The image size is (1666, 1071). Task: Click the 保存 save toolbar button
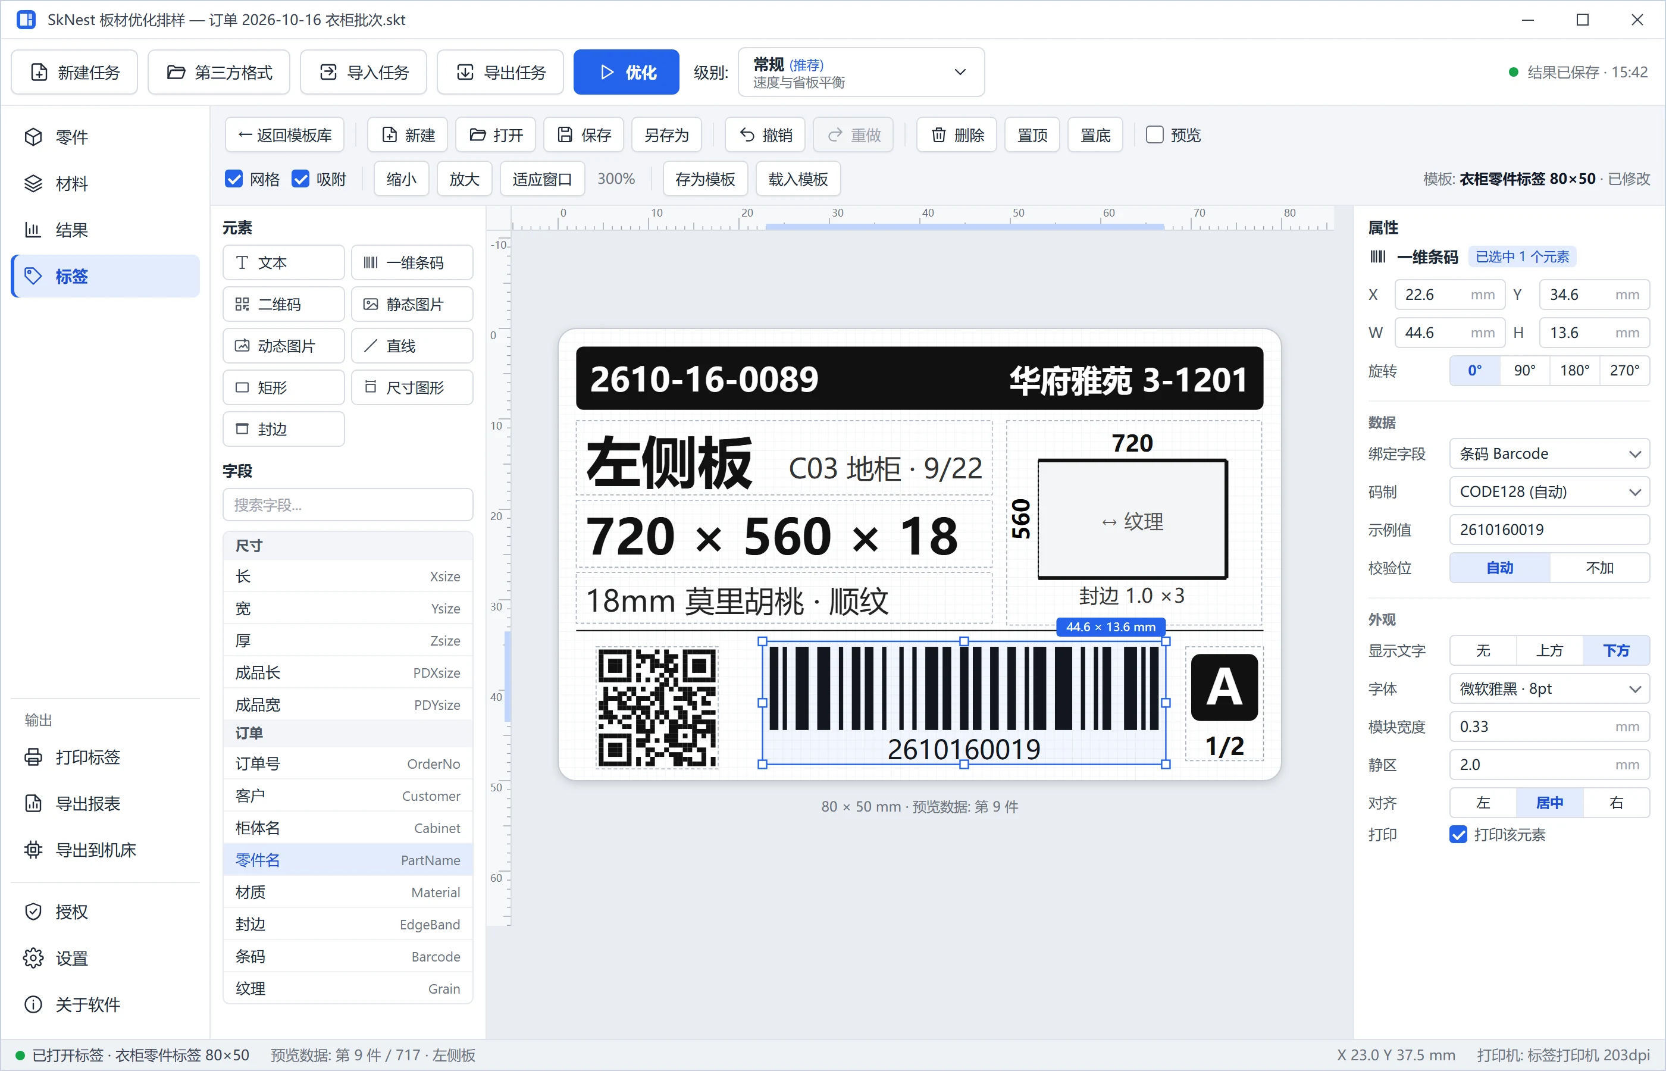coord(584,135)
